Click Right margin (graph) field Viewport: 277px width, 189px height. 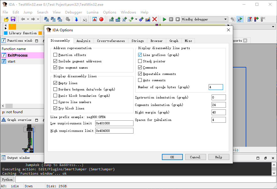coord(218,112)
